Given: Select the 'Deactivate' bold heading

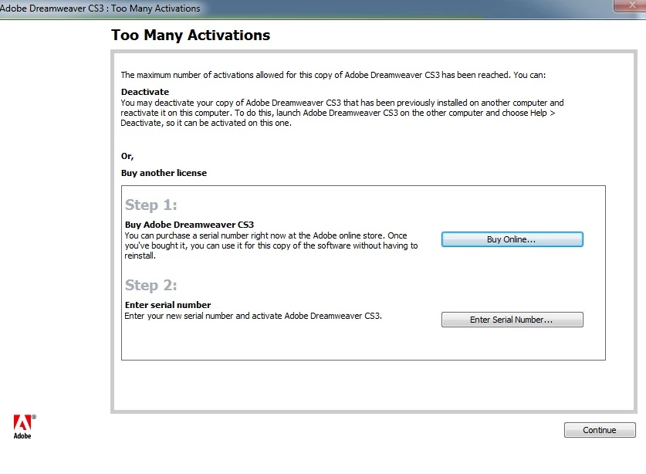Looking at the screenshot, I should click(145, 92).
